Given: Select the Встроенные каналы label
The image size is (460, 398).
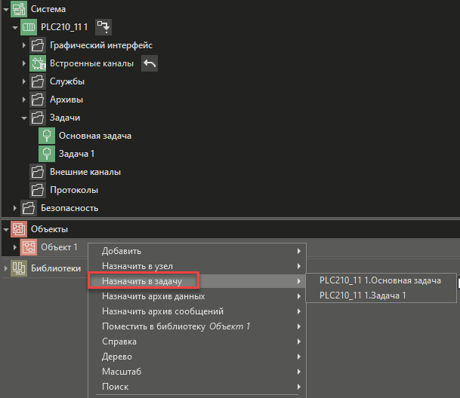Looking at the screenshot, I should click(x=92, y=63).
